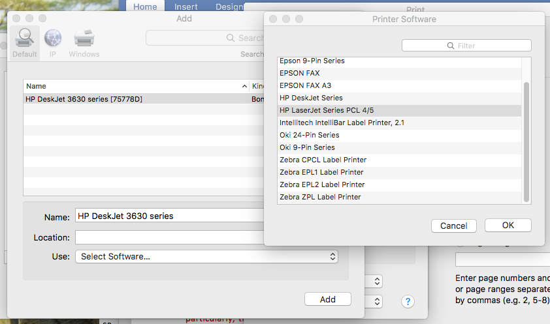
Task: Select Zebra CPCL Label Printer
Action: (399, 160)
